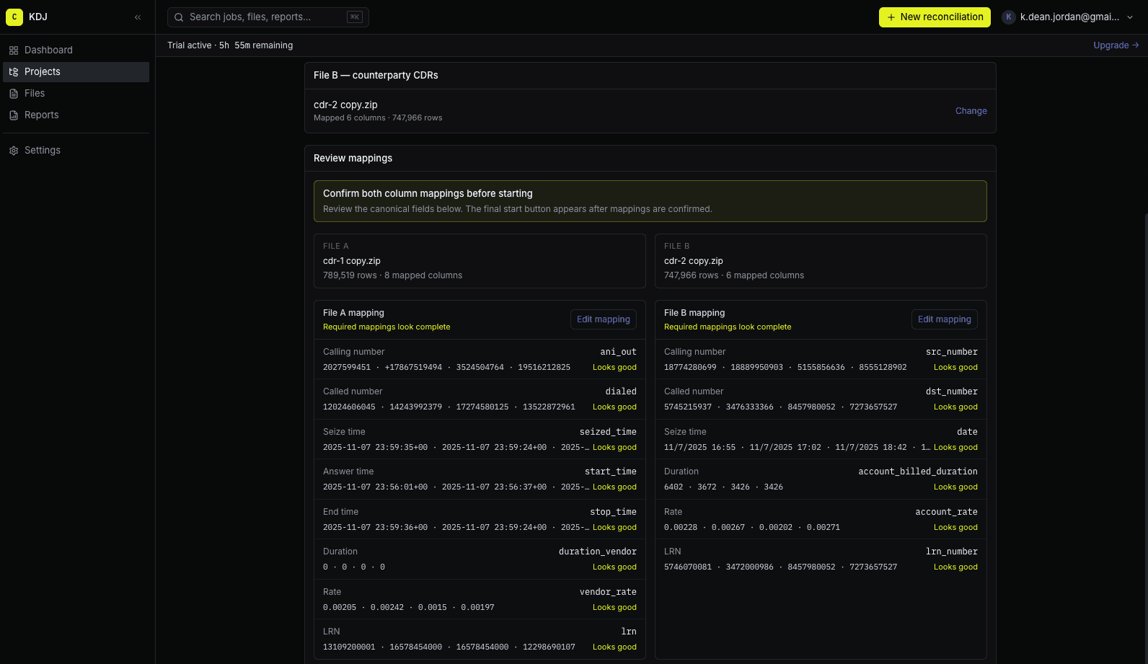Click the start_time column name

(611, 472)
